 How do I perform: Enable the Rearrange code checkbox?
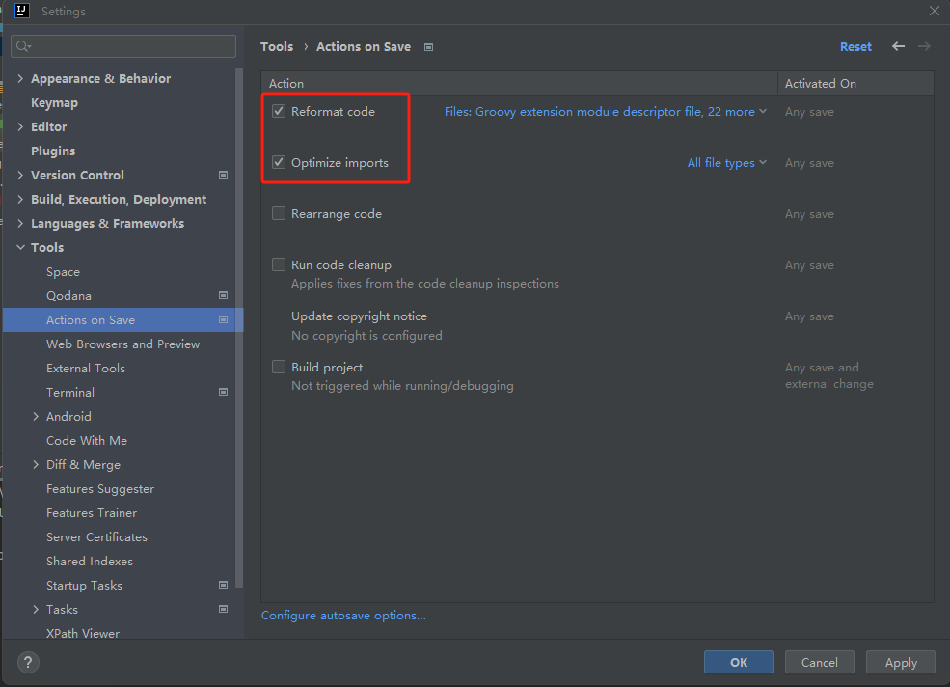pos(279,214)
